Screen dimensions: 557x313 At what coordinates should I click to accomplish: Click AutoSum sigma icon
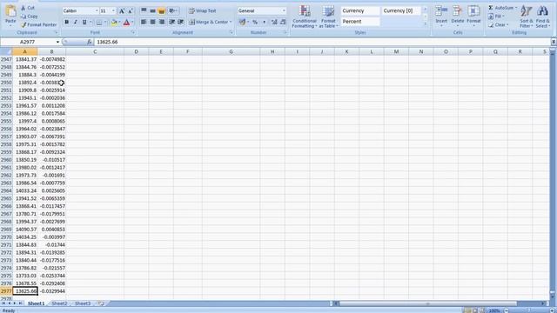point(491,8)
